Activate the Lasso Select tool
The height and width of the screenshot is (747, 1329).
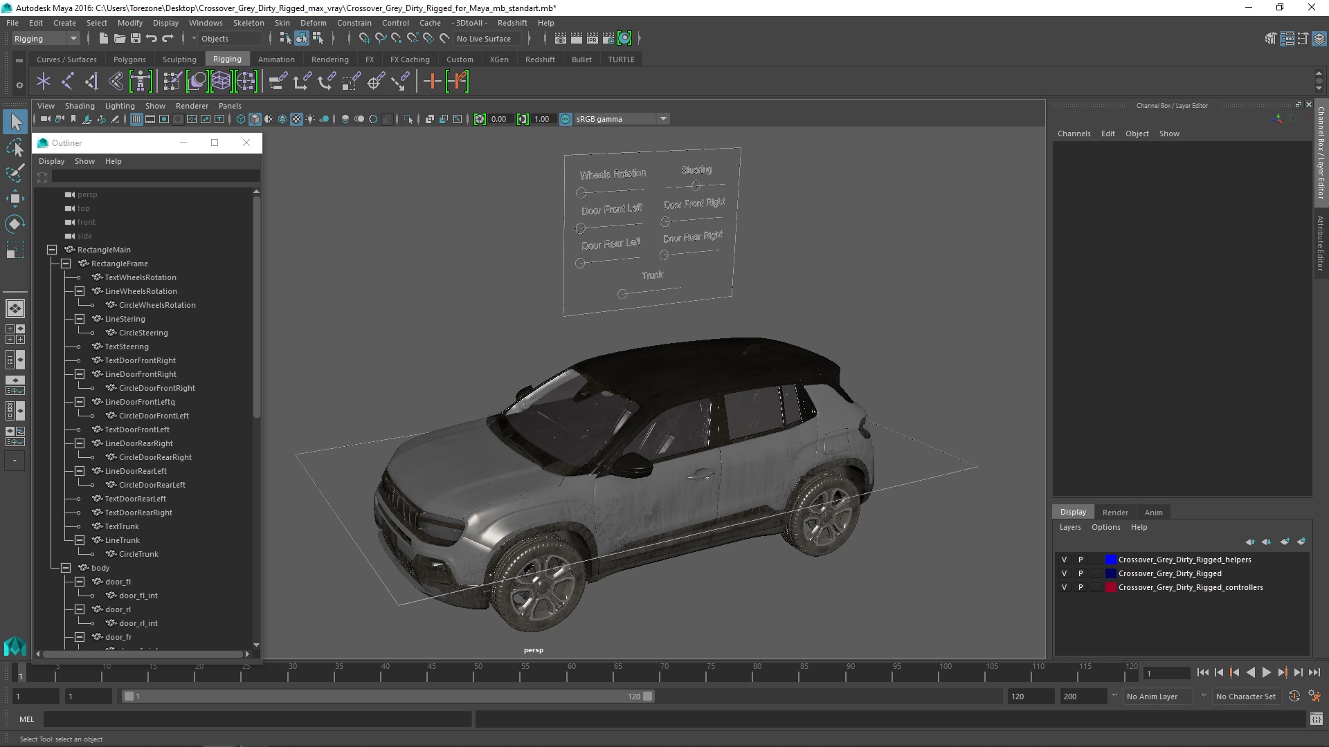(x=15, y=147)
